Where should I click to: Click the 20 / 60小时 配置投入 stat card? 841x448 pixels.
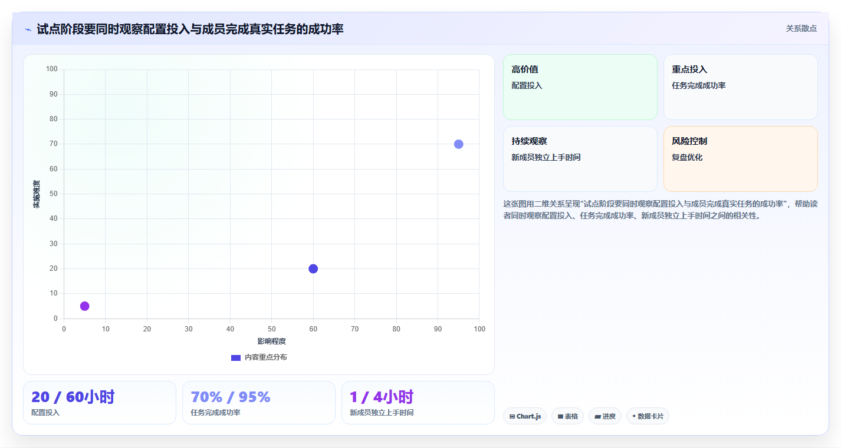(100, 403)
